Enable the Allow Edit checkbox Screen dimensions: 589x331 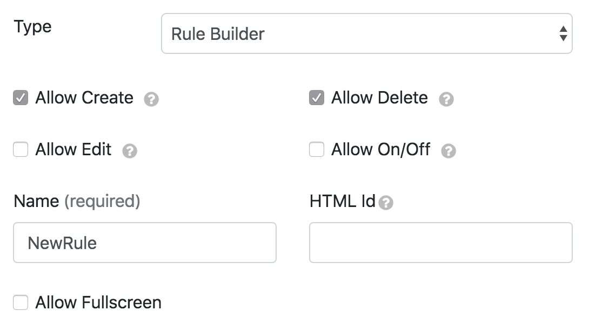(21, 149)
